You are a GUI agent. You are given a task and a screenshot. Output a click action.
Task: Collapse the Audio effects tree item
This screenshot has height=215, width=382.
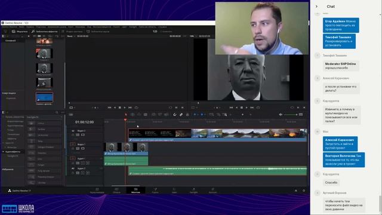click(4, 152)
